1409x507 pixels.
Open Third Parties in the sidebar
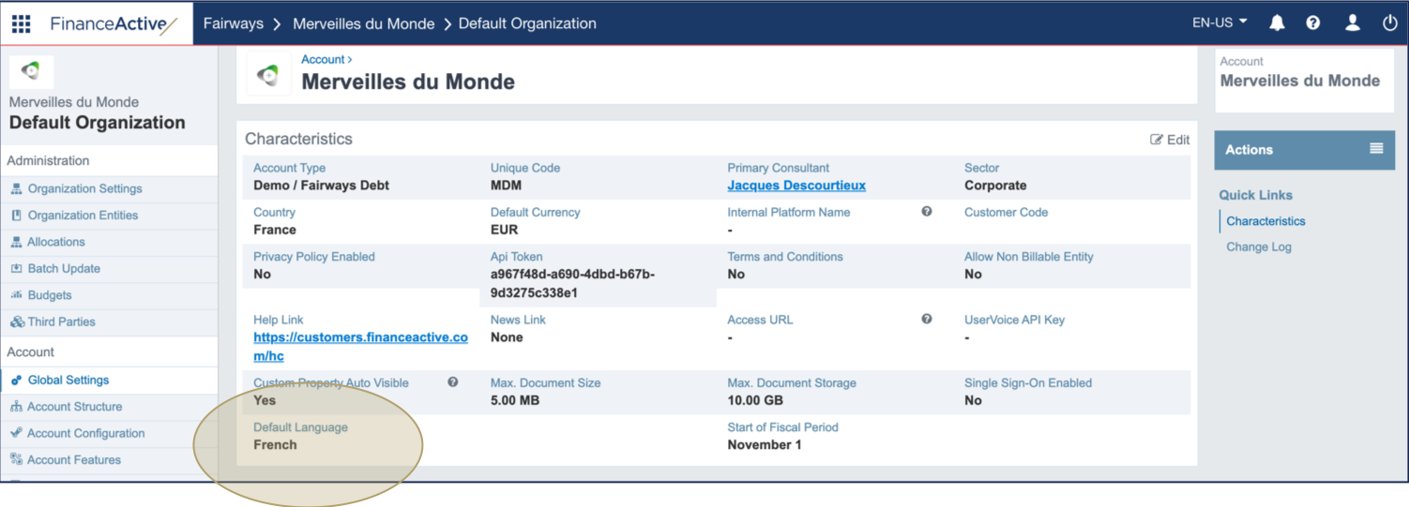[61, 321]
